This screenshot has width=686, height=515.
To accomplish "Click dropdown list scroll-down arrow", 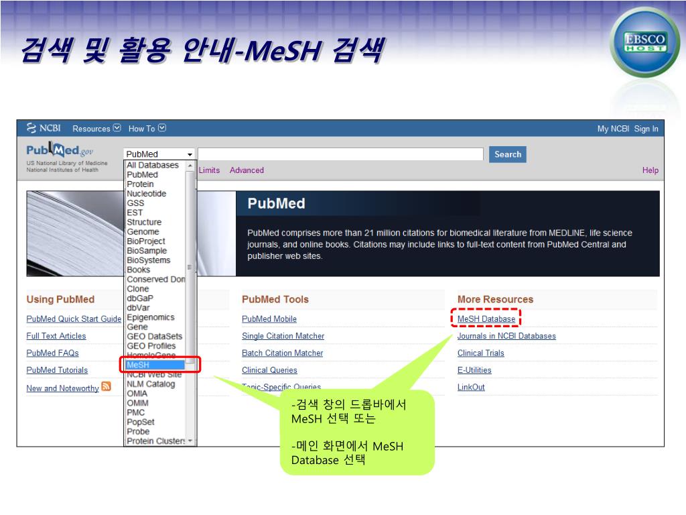I will point(190,441).
